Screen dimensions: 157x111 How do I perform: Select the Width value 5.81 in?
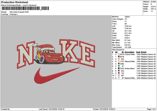coord(153,9)
